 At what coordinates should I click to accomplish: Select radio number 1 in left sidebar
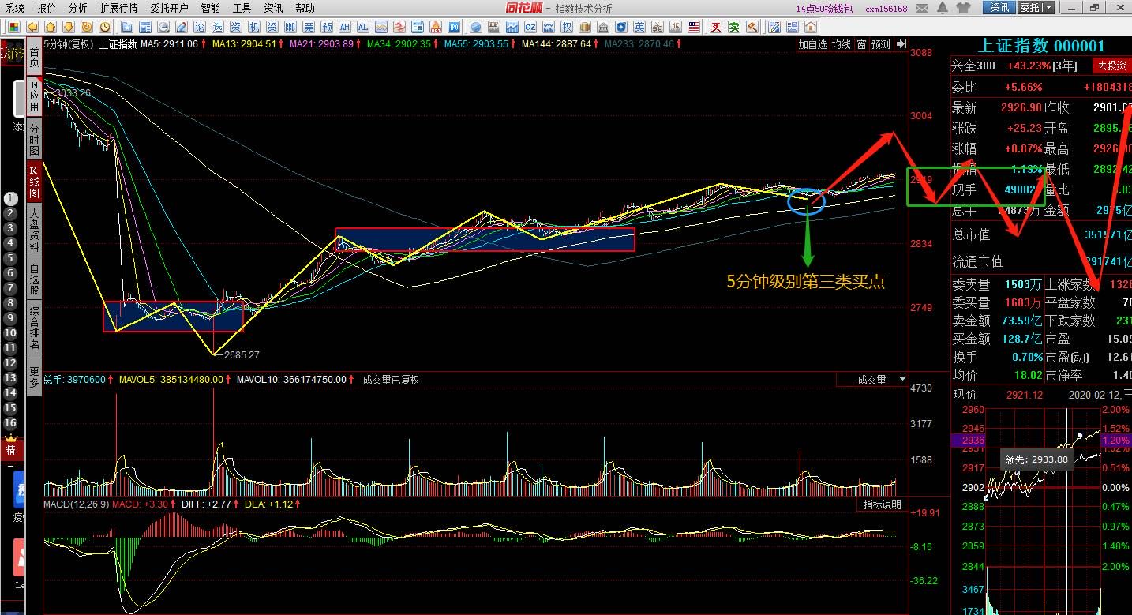(x=10, y=199)
